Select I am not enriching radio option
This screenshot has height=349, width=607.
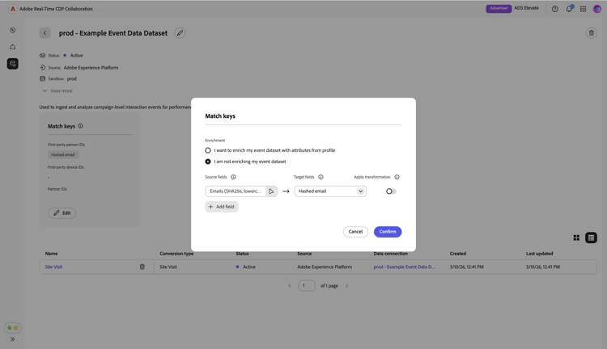tap(208, 162)
